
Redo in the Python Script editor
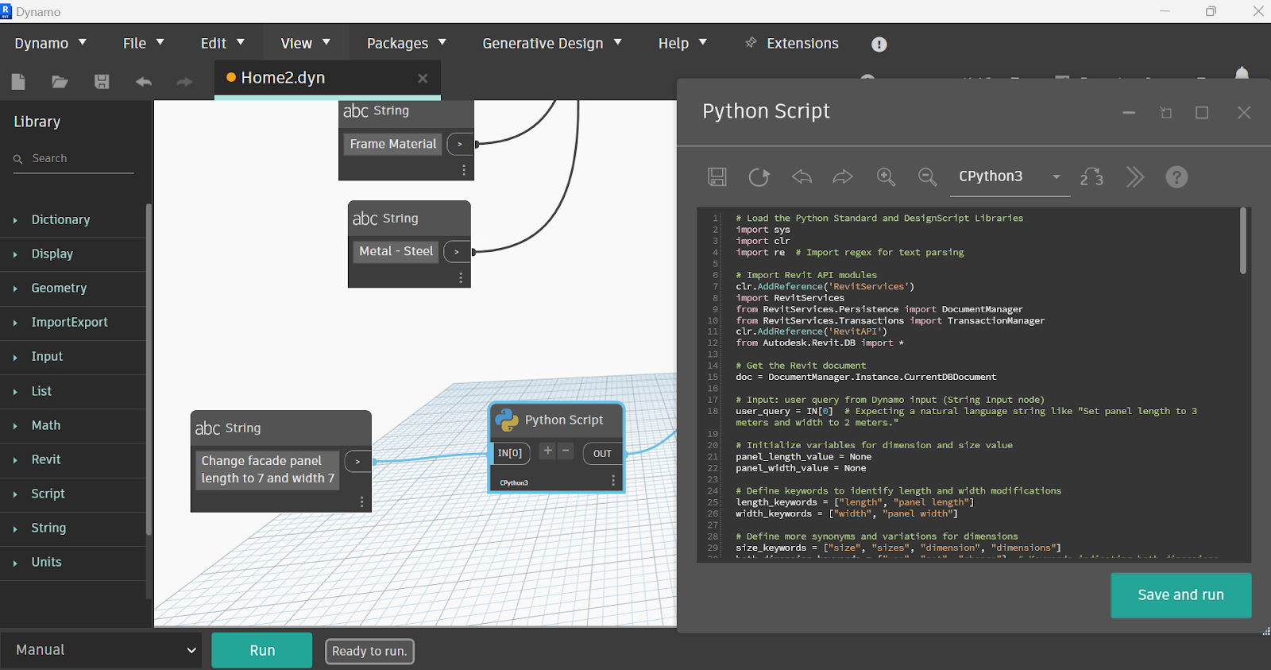pyautogui.click(x=843, y=176)
